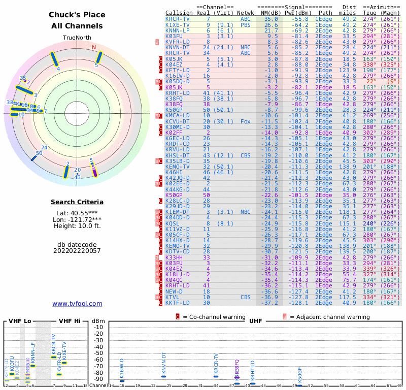This screenshot has height=390, width=406.
Task: Click the red N marker on radar
Action: [93, 48]
